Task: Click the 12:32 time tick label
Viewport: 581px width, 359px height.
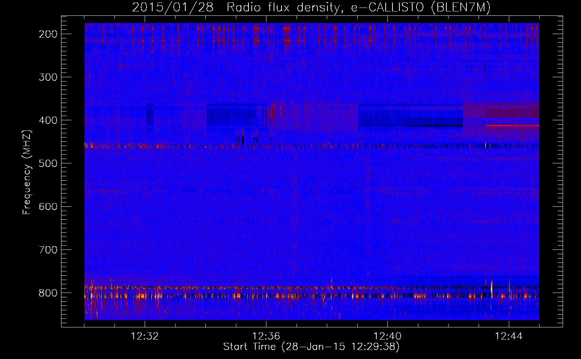Action: [x=145, y=336]
